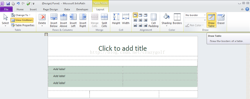Minimize the ribbon with the caret icon
The image size is (250, 99).
pyautogui.click(x=242, y=9)
